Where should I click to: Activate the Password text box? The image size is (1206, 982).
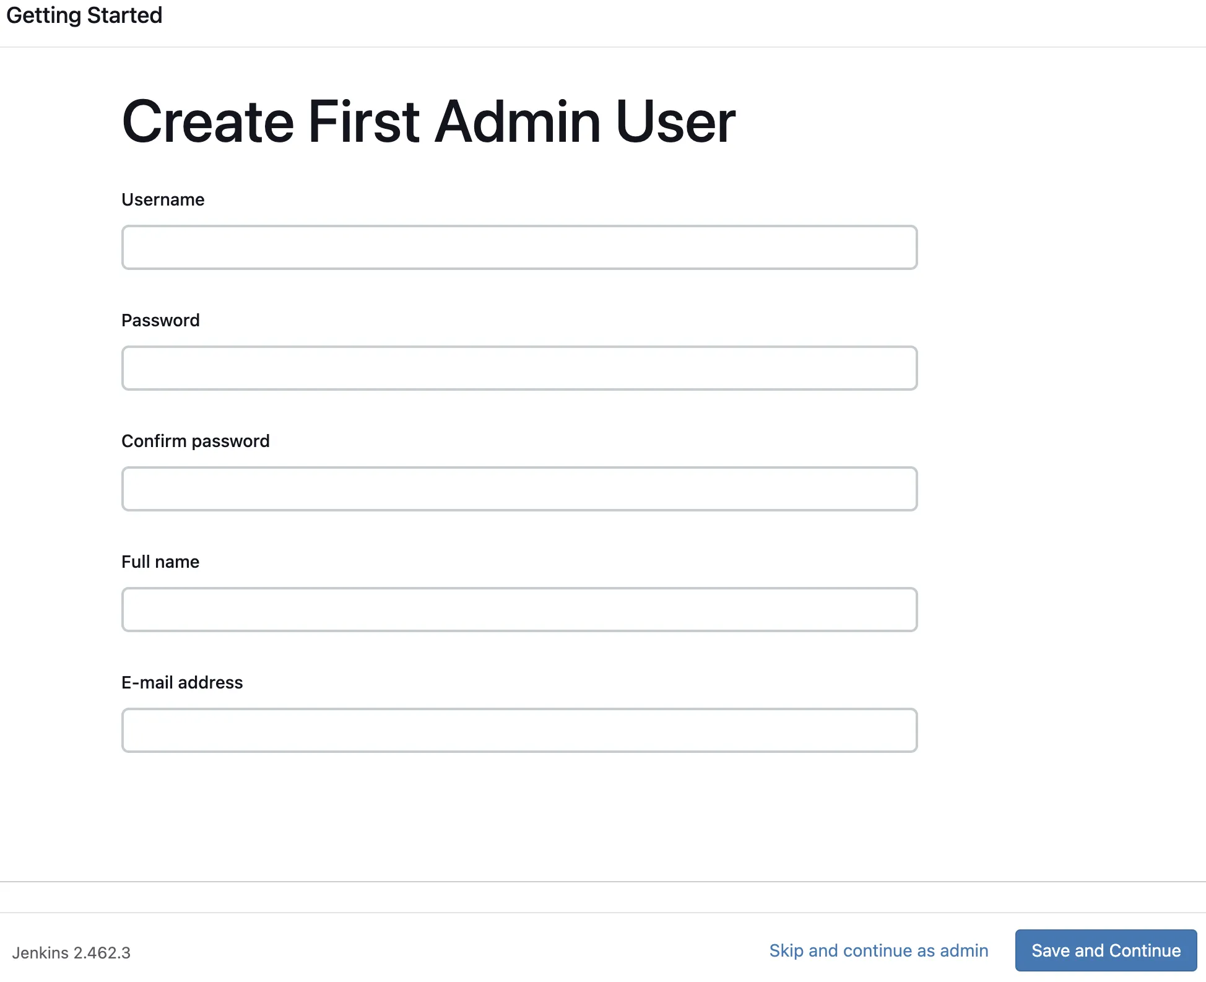[x=519, y=368]
